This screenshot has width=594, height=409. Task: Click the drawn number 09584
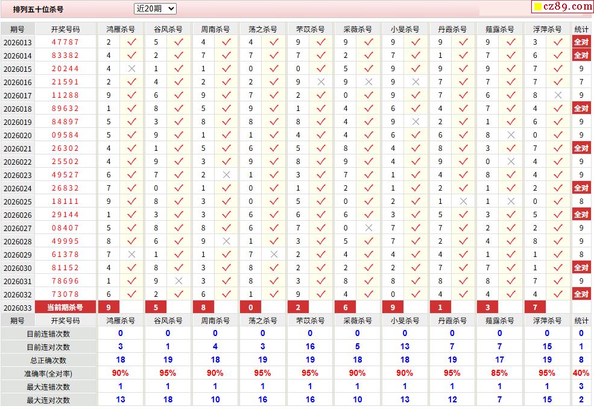tap(65, 135)
